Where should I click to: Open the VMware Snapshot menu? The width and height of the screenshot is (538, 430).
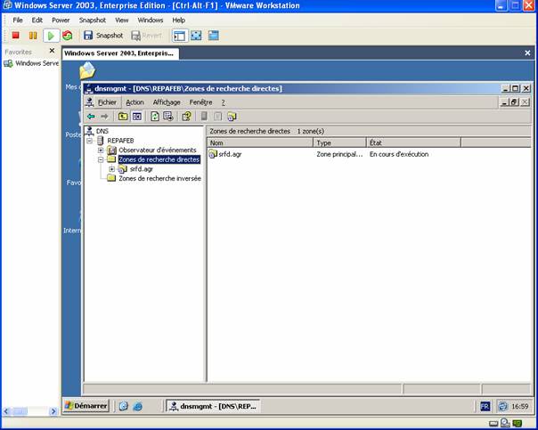point(93,20)
